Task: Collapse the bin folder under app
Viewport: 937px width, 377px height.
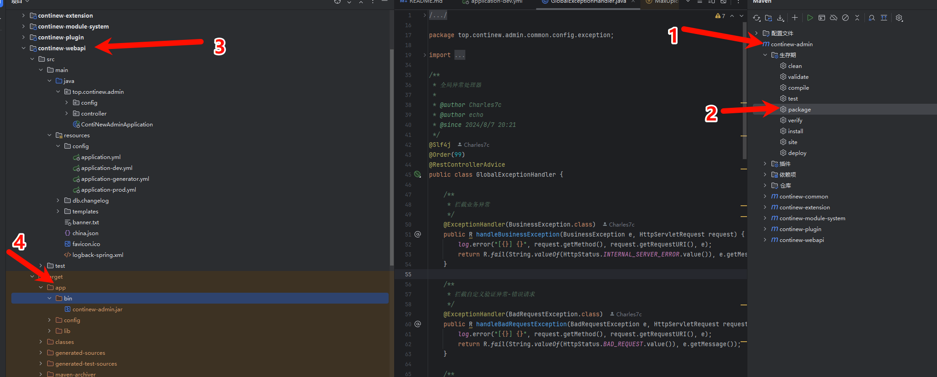Action: click(x=49, y=298)
